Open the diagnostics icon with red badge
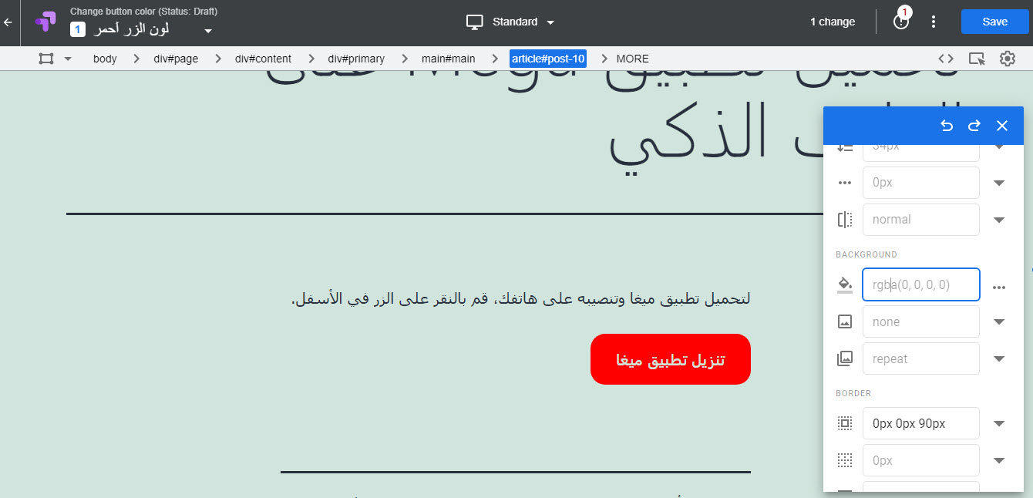1033x498 pixels. coord(901,22)
